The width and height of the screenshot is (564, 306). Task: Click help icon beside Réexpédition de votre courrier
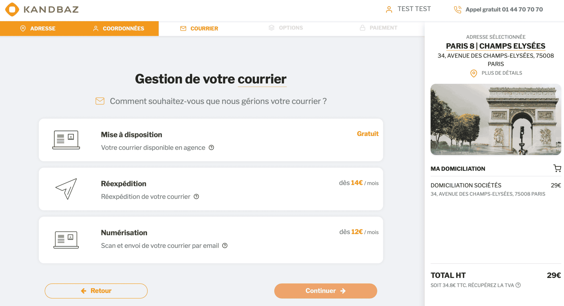tap(196, 196)
